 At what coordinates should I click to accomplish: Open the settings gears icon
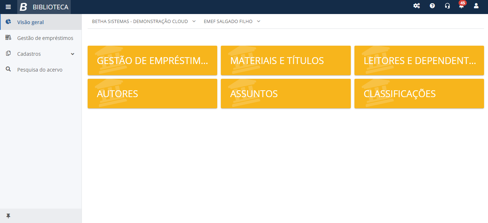[x=417, y=6]
